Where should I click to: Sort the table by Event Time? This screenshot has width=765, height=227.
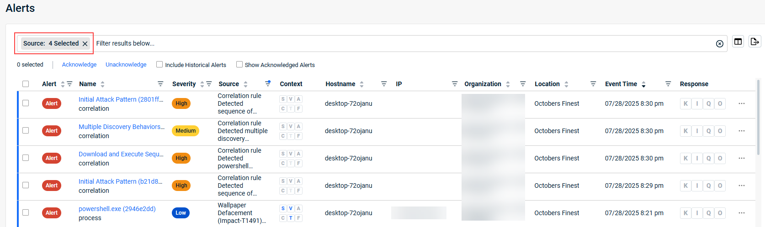coord(621,84)
